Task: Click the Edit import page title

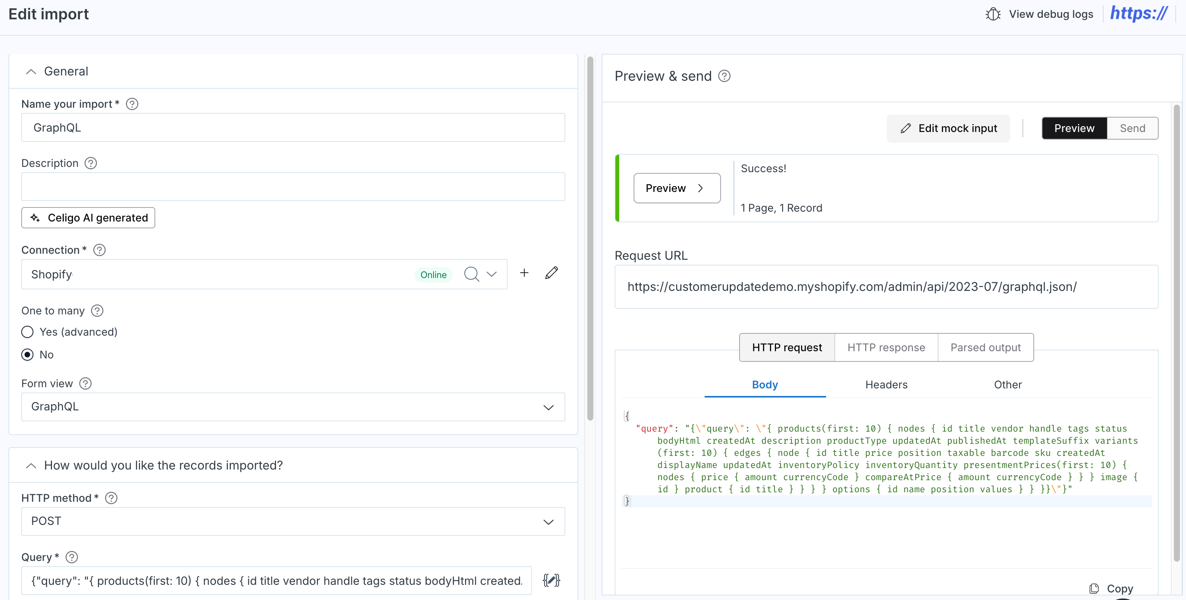Action: 48,14
